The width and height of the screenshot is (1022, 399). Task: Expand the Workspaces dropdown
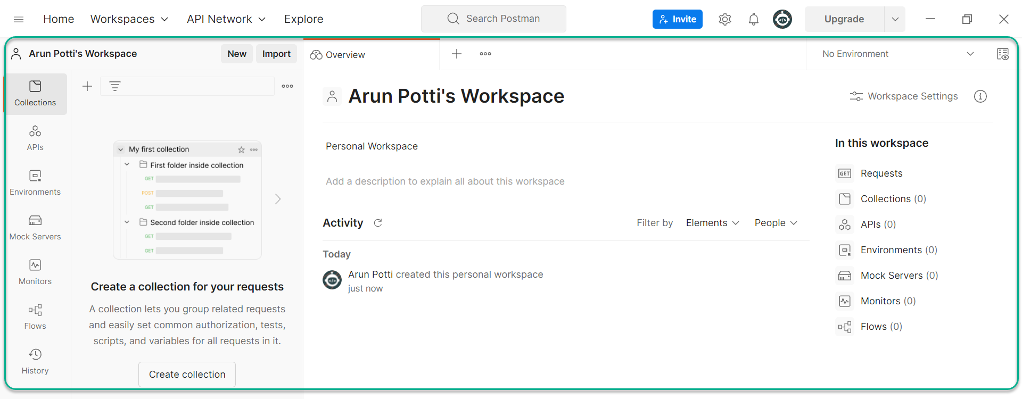[129, 19]
